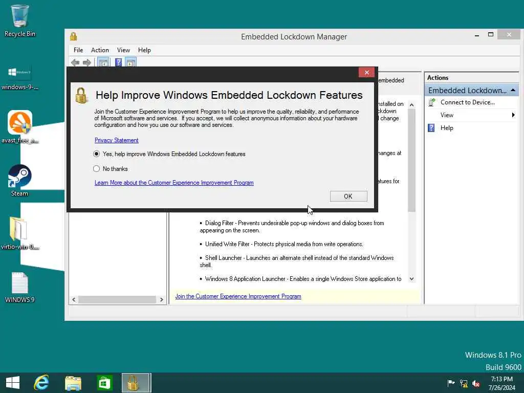
Task: Click the gold padlock icon in the dialog
Action: click(81, 96)
